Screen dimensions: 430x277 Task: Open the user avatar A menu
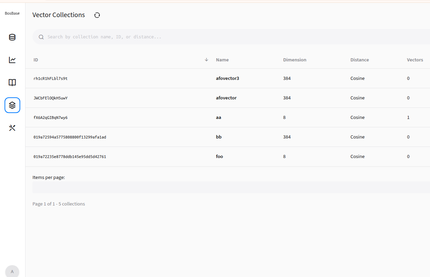click(x=12, y=271)
